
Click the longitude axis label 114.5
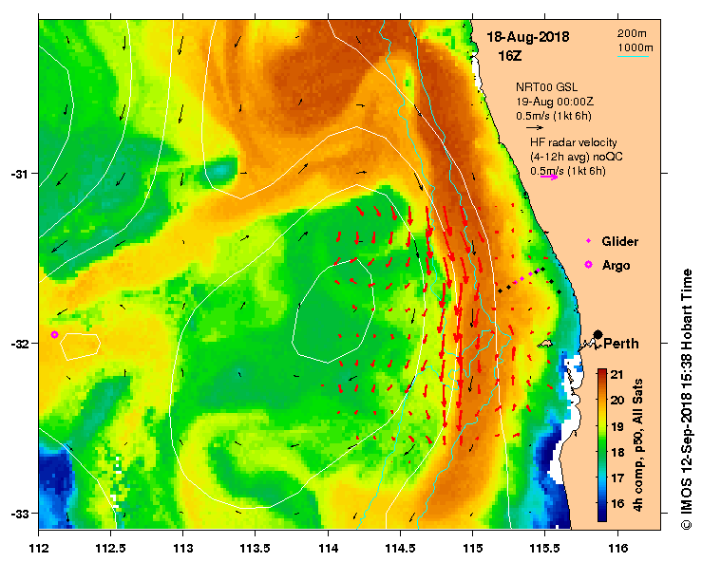click(400, 548)
